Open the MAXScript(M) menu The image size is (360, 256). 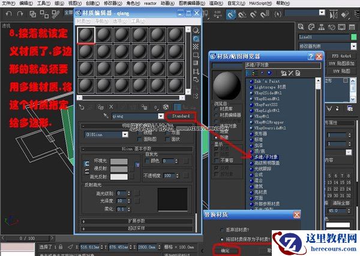coord(260,3)
